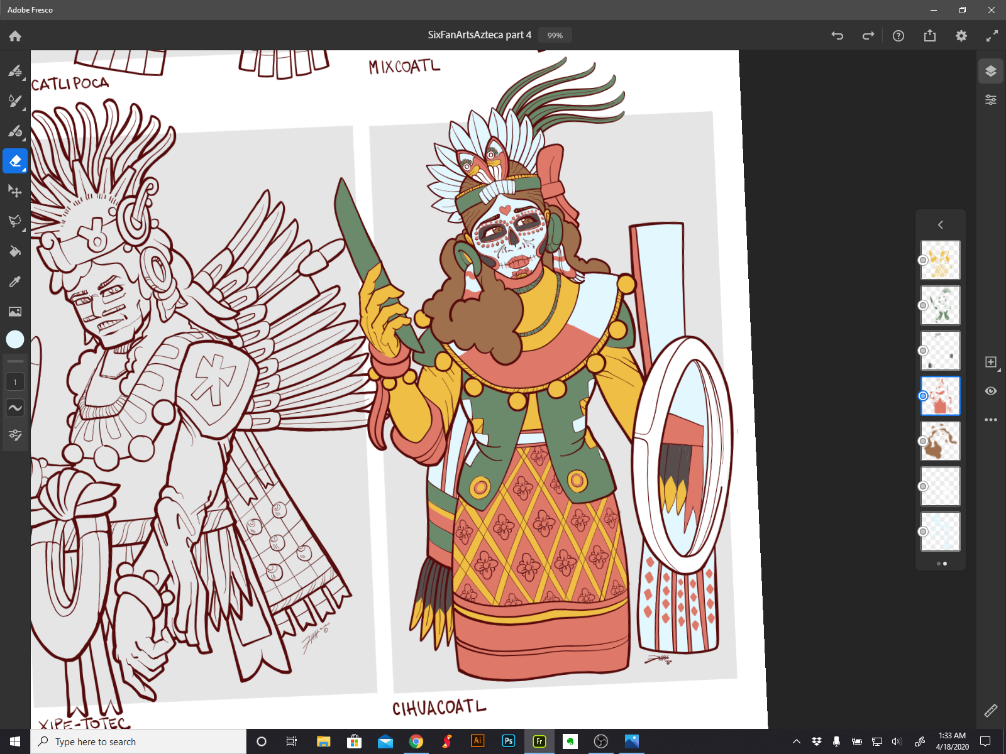Enter full screen mode
The width and height of the screenshot is (1006, 754).
click(992, 36)
